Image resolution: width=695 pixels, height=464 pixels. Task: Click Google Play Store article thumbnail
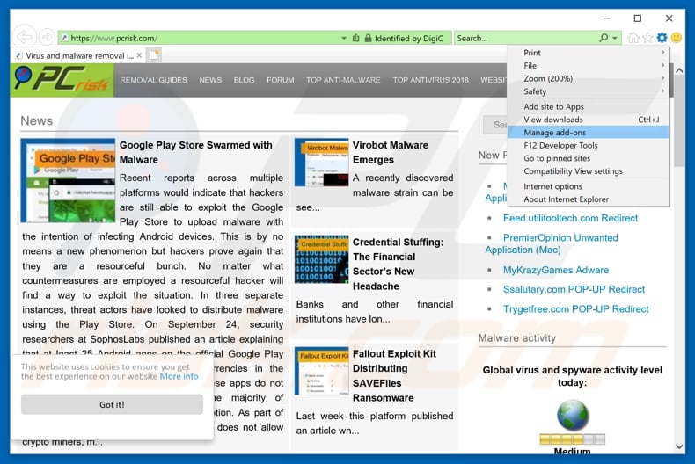tap(68, 180)
